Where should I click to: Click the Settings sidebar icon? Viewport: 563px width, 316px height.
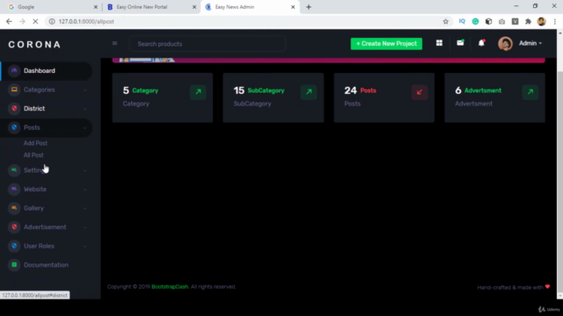[x=14, y=170]
